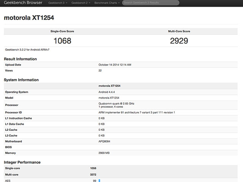The height and width of the screenshot is (182, 243).
Task: Select the upload date October 14 2014 12:14 AM
Action: [115, 65]
